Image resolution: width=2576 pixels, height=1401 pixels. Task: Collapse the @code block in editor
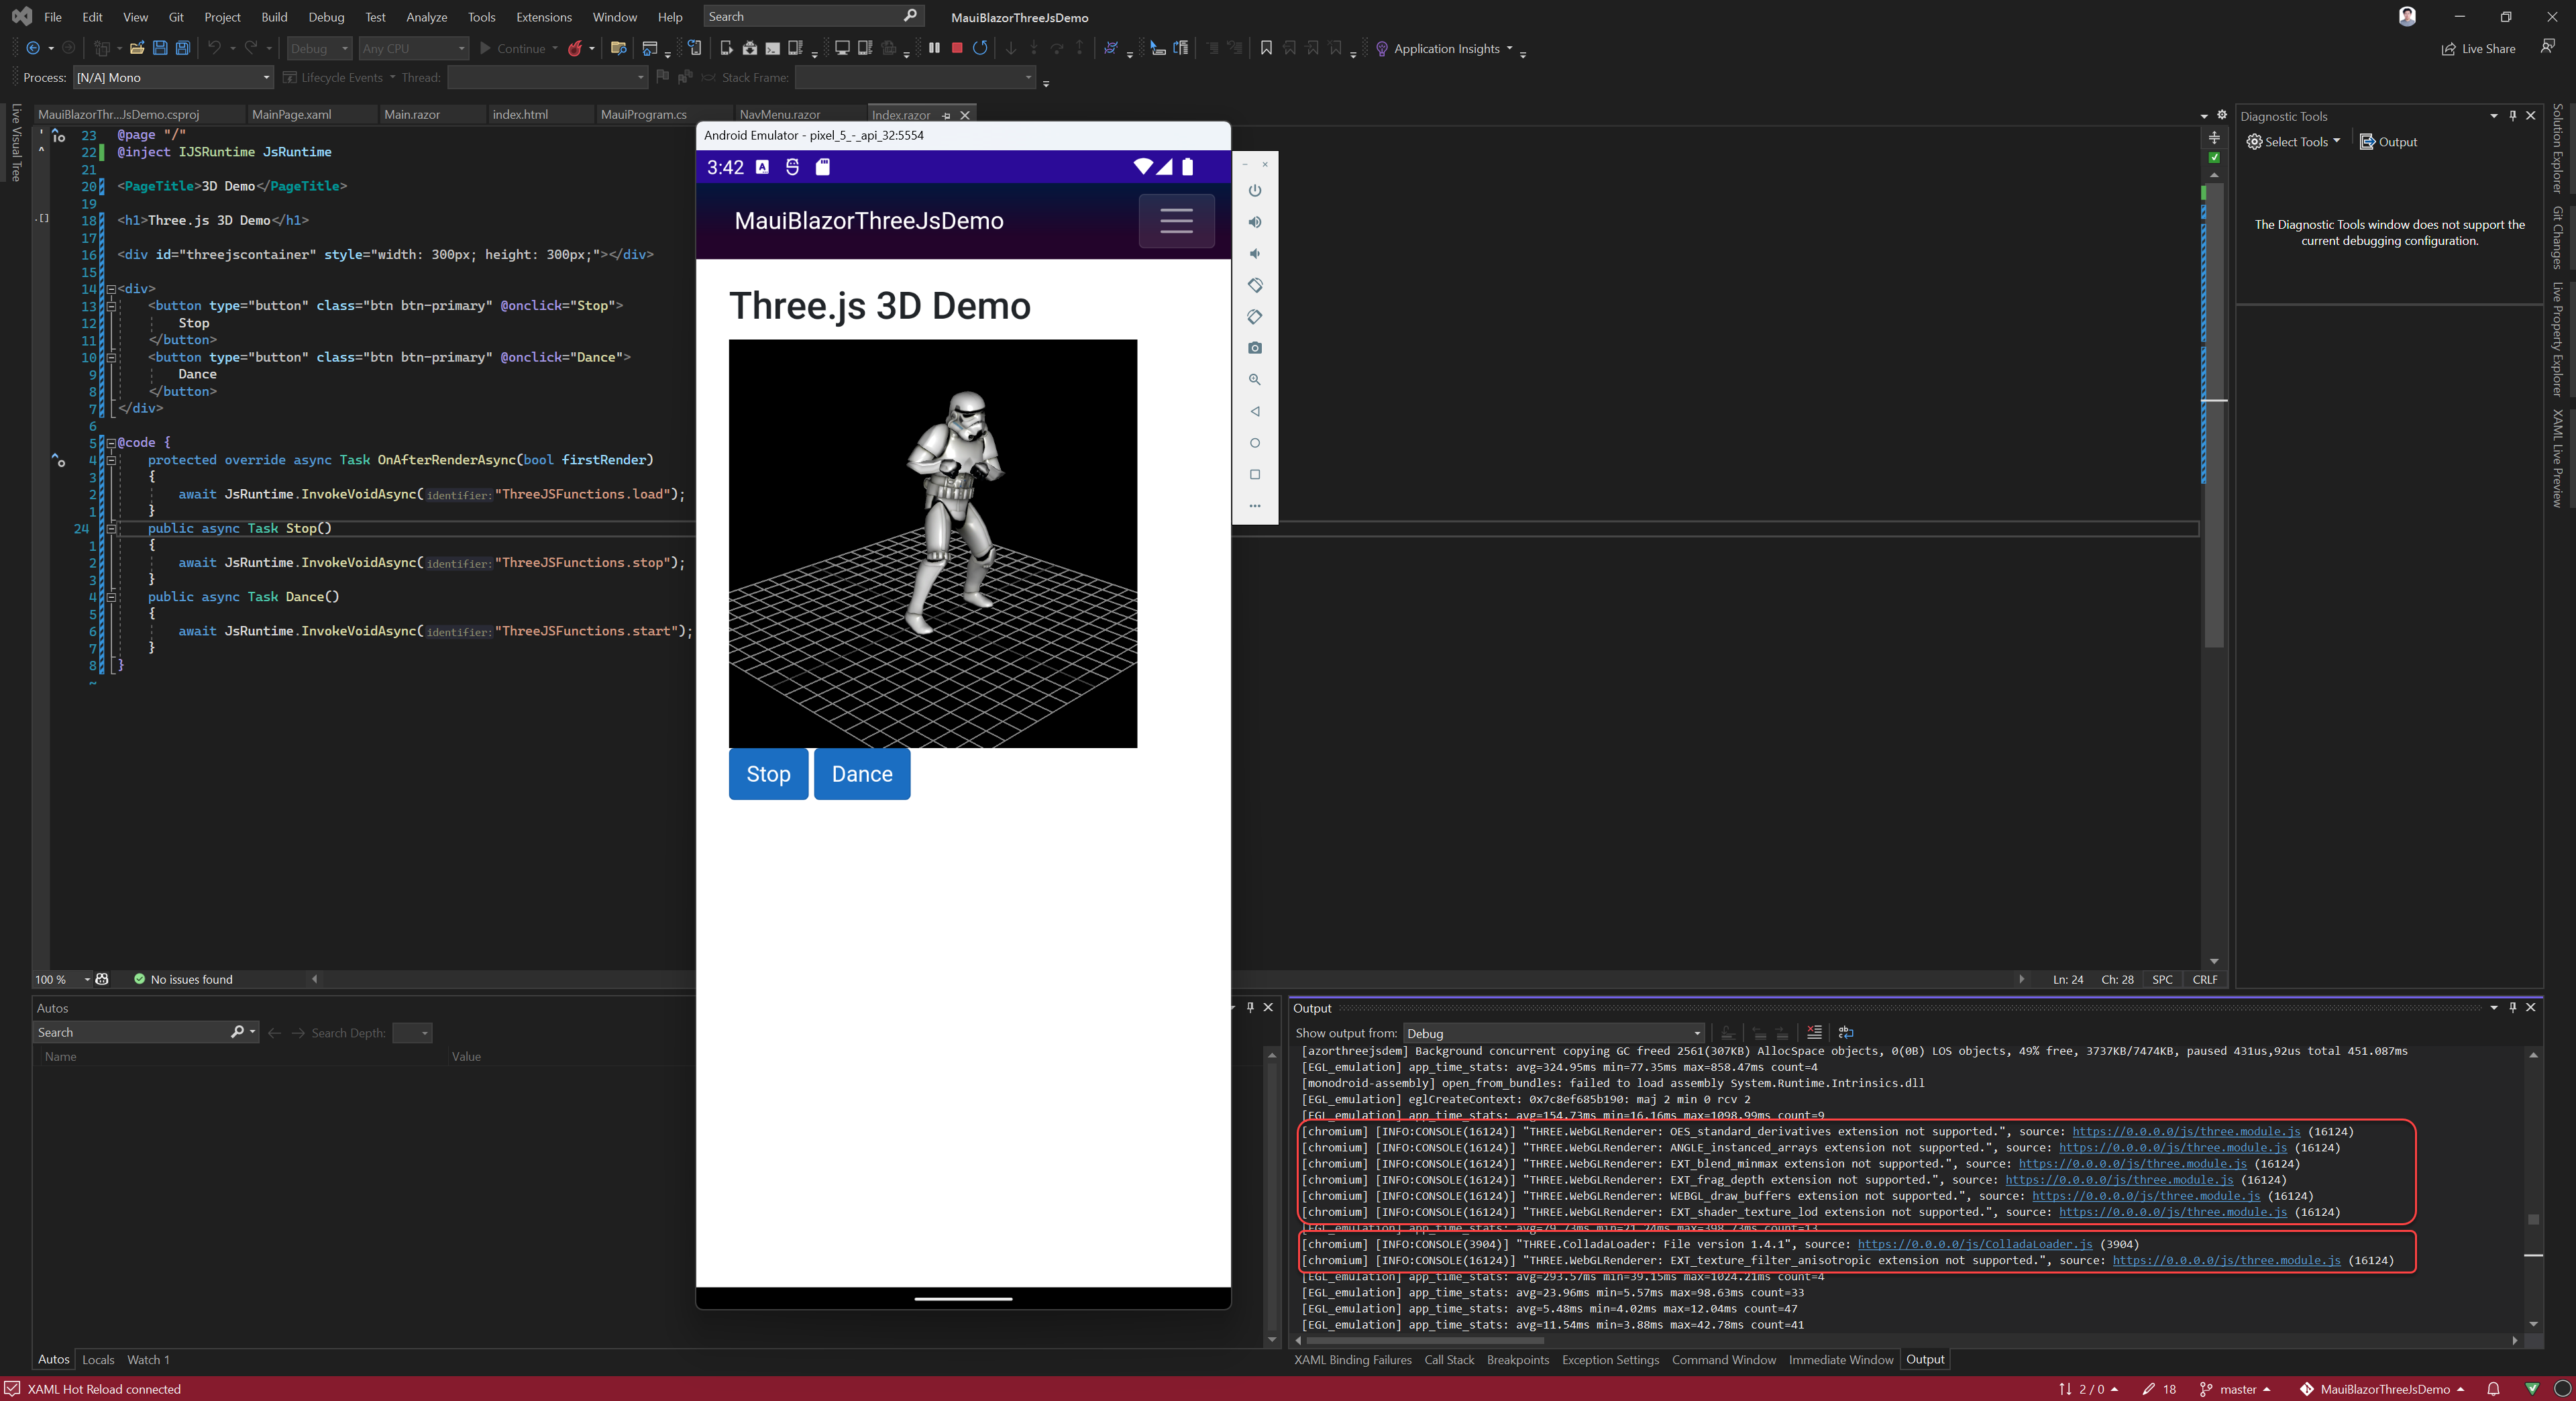[111, 442]
